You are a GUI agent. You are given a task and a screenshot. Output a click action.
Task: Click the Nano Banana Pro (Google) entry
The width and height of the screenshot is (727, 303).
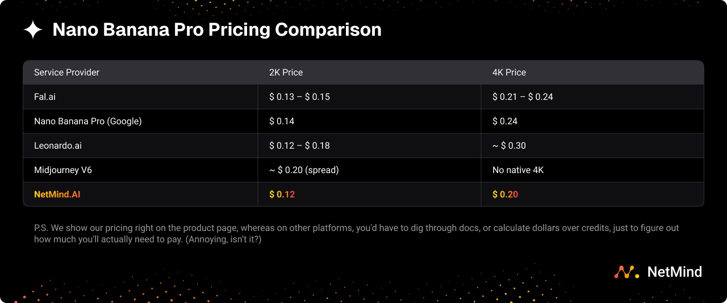pyautogui.click(x=87, y=121)
